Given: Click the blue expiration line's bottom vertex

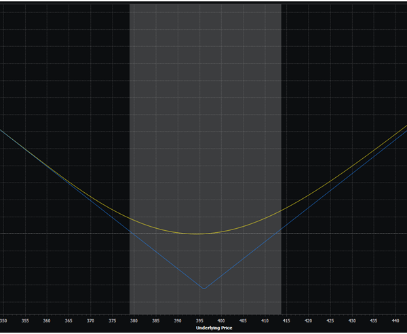Looking at the screenshot, I should point(203,289).
